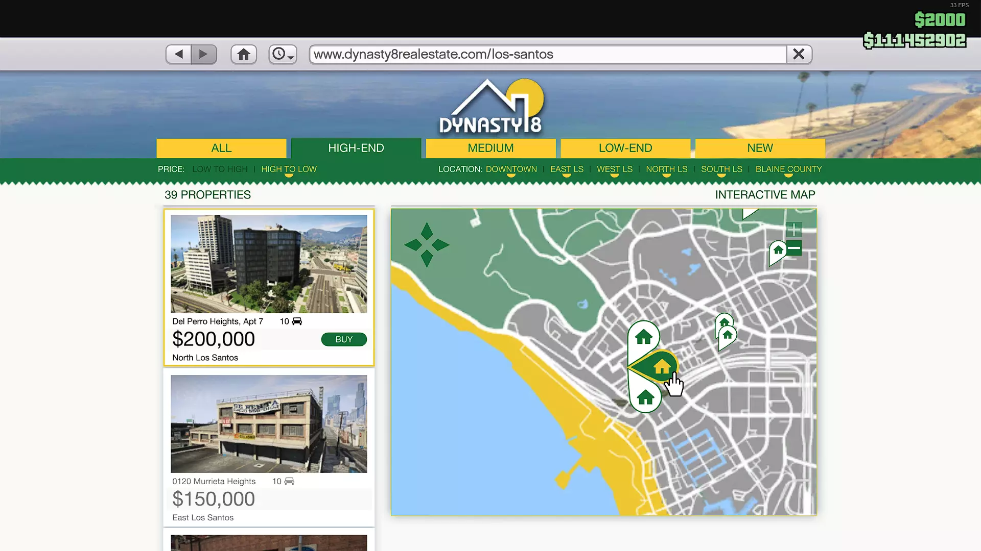Click the browser forward arrow button
The width and height of the screenshot is (981, 551).
coord(204,54)
